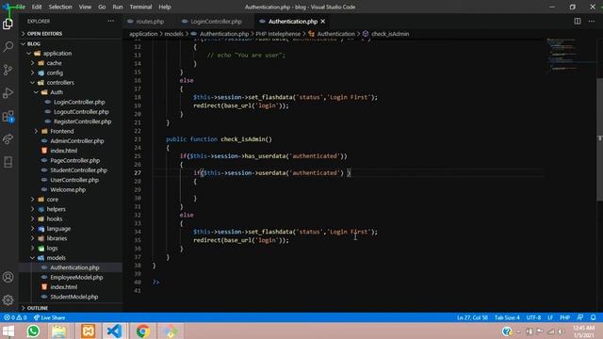Open the Explorer view icon
Screen dimensions: 603x339
click(x=8, y=24)
